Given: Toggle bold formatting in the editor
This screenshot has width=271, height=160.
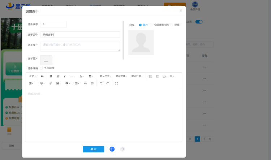Looking at the screenshot, I should [x=51, y=76].
